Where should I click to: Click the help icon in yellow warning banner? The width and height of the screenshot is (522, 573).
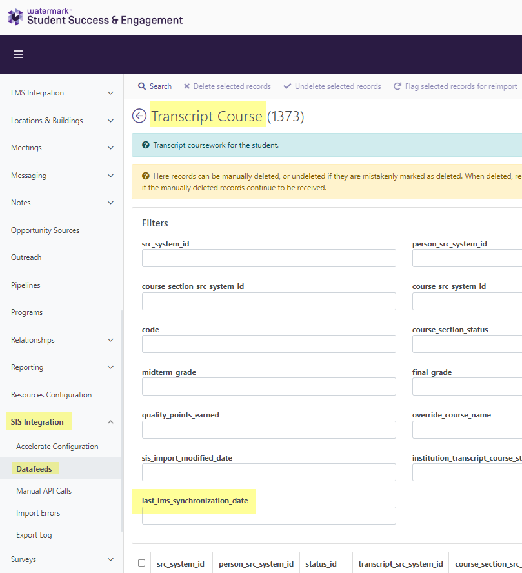tap(146, 176)
